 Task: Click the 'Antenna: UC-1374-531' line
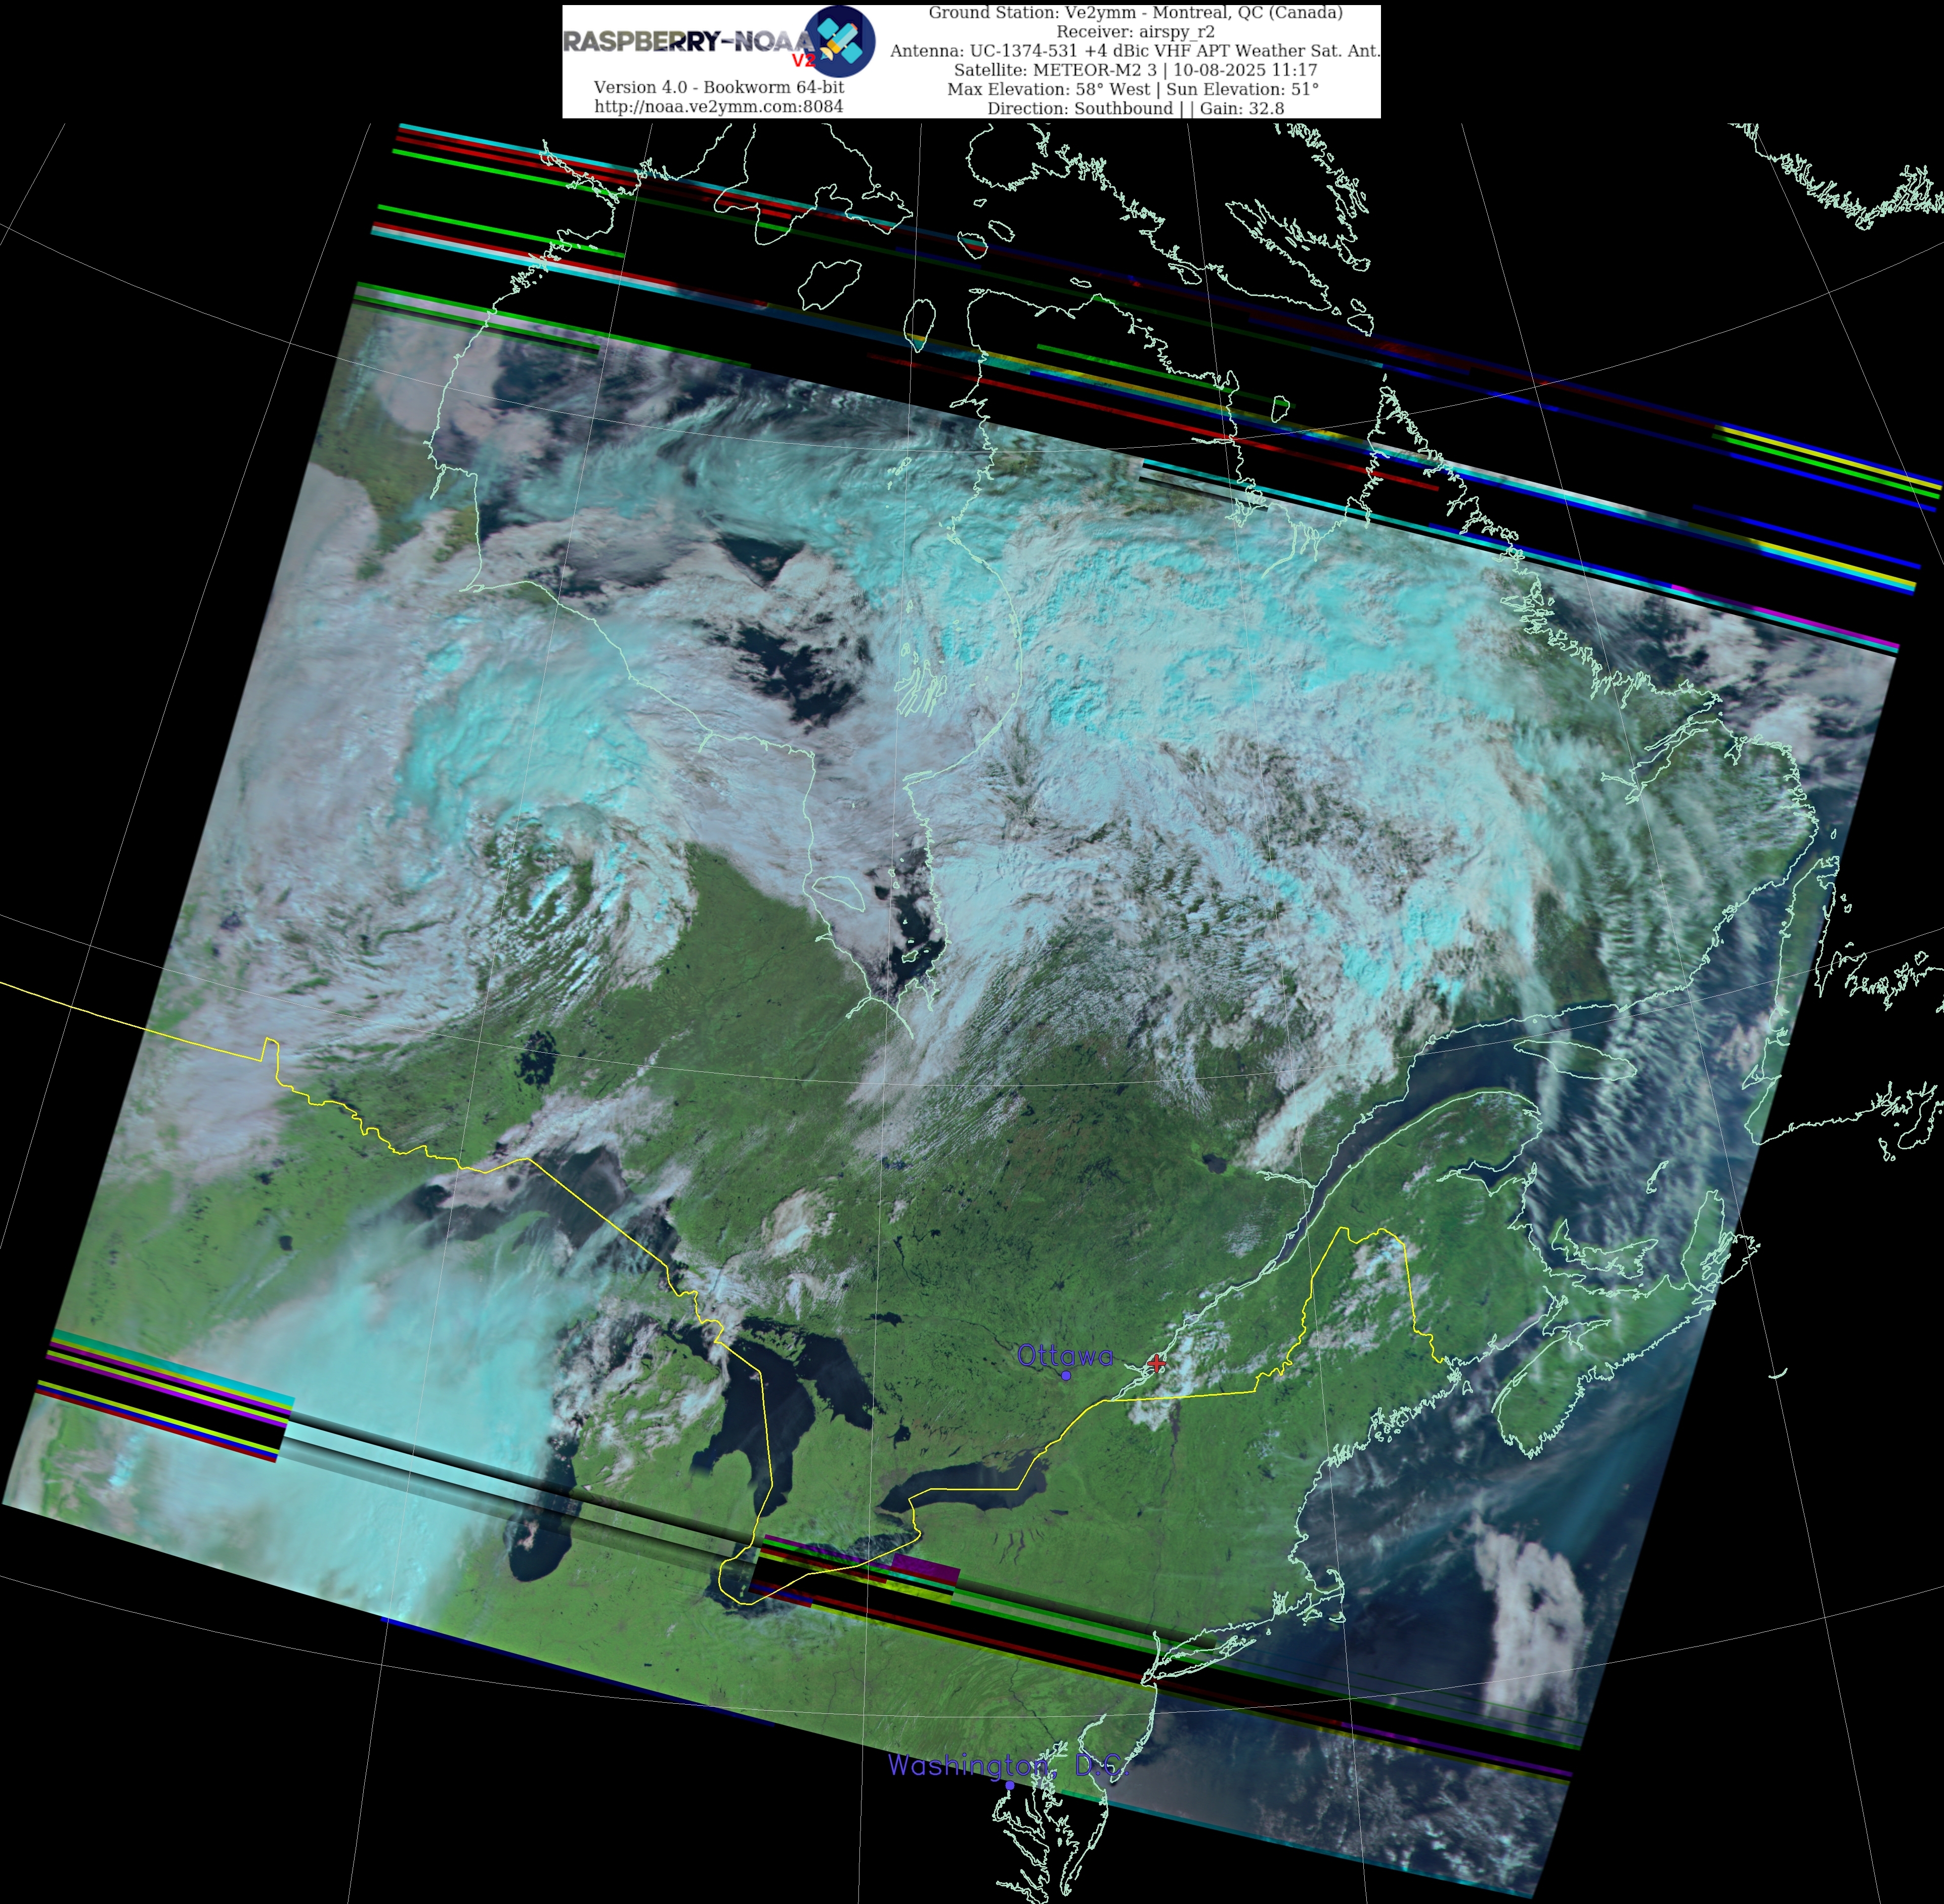1135,50
